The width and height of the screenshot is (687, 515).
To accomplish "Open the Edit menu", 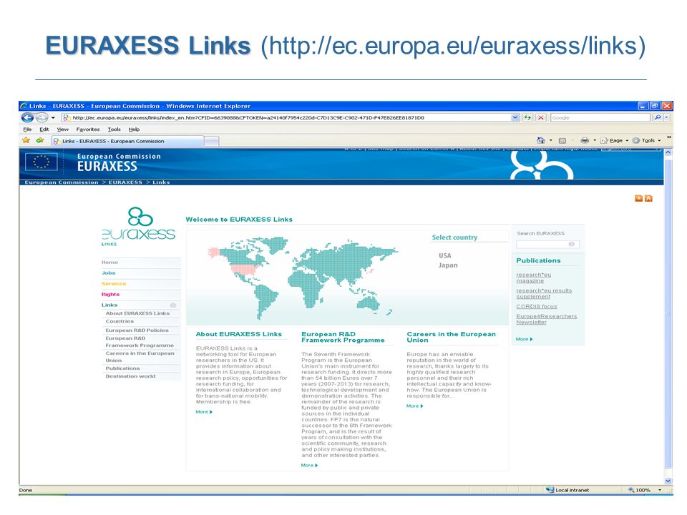I will pos(44,129).
